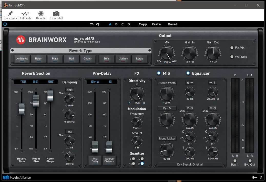The image size is (266, 182).
Task: Toggle Byp Out
Action: pos(250,160)
